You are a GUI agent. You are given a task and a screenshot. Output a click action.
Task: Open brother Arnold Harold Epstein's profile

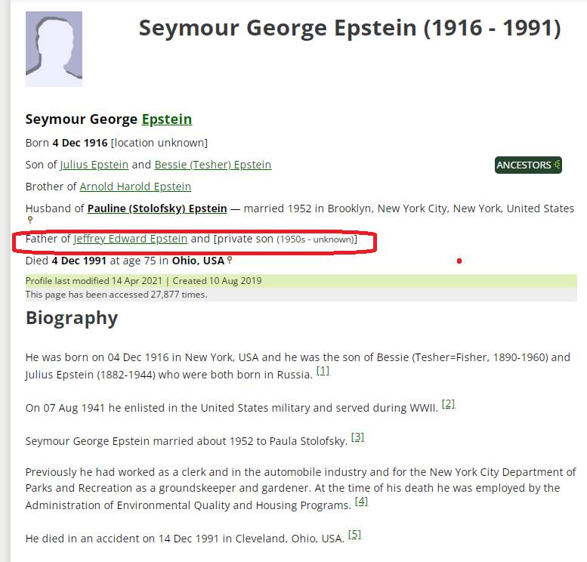(x=135, y=187)
